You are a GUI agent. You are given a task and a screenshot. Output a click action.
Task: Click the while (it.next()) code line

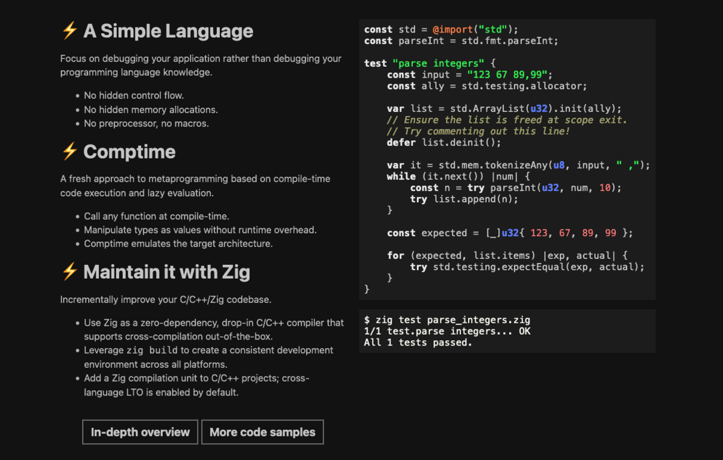click(x=459, y=176)
